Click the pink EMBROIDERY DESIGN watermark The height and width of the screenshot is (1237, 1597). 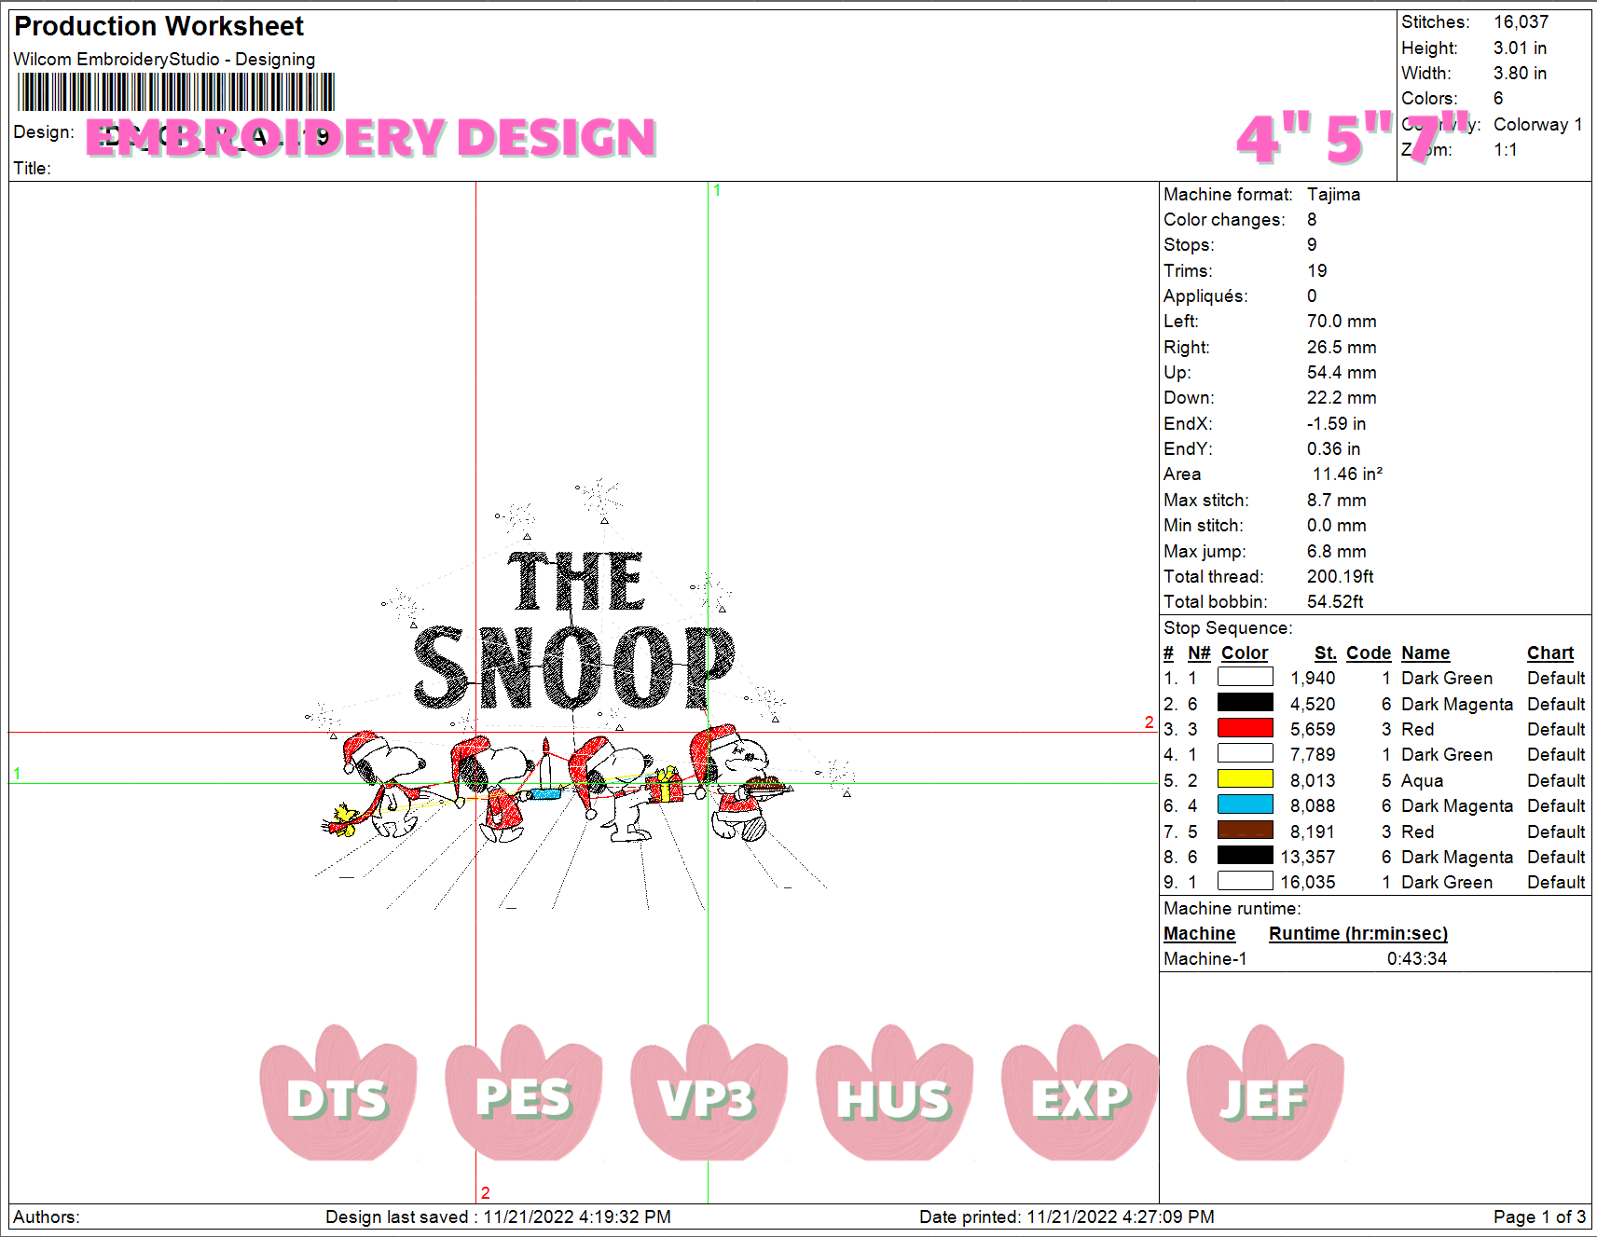(369, 137)
